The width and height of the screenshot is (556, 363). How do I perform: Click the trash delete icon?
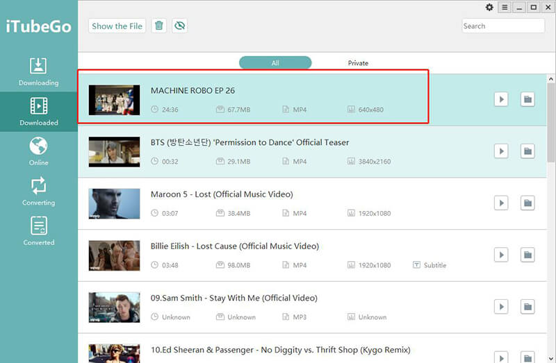coord(159,26)
